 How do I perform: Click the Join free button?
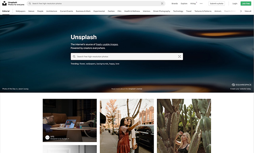pos(246,4)
